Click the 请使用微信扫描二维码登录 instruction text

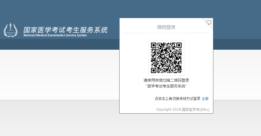[166, 80]
